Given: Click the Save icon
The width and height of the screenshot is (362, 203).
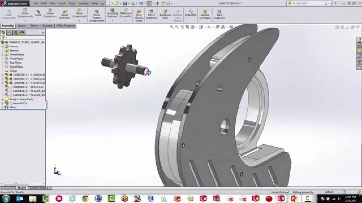Looking at the screenshot, I should tap(125, 3).
